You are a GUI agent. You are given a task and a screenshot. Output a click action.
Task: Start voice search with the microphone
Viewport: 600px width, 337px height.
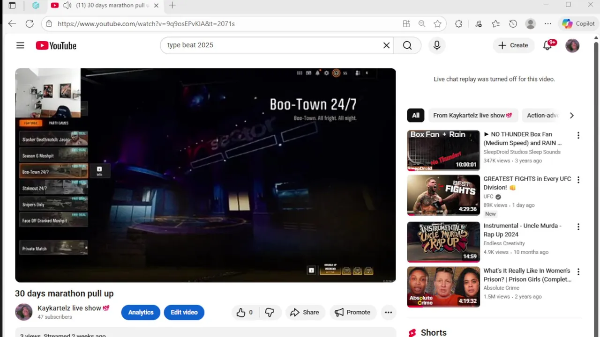pyautogui.click(x=437, y=45)
